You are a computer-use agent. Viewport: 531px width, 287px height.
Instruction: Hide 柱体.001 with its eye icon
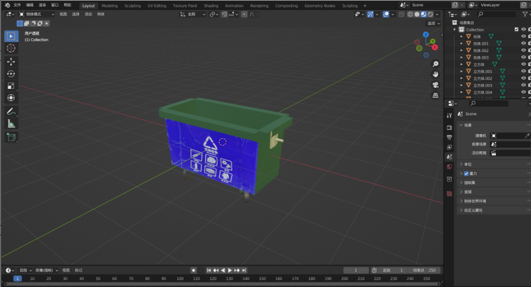coord(523,44)
